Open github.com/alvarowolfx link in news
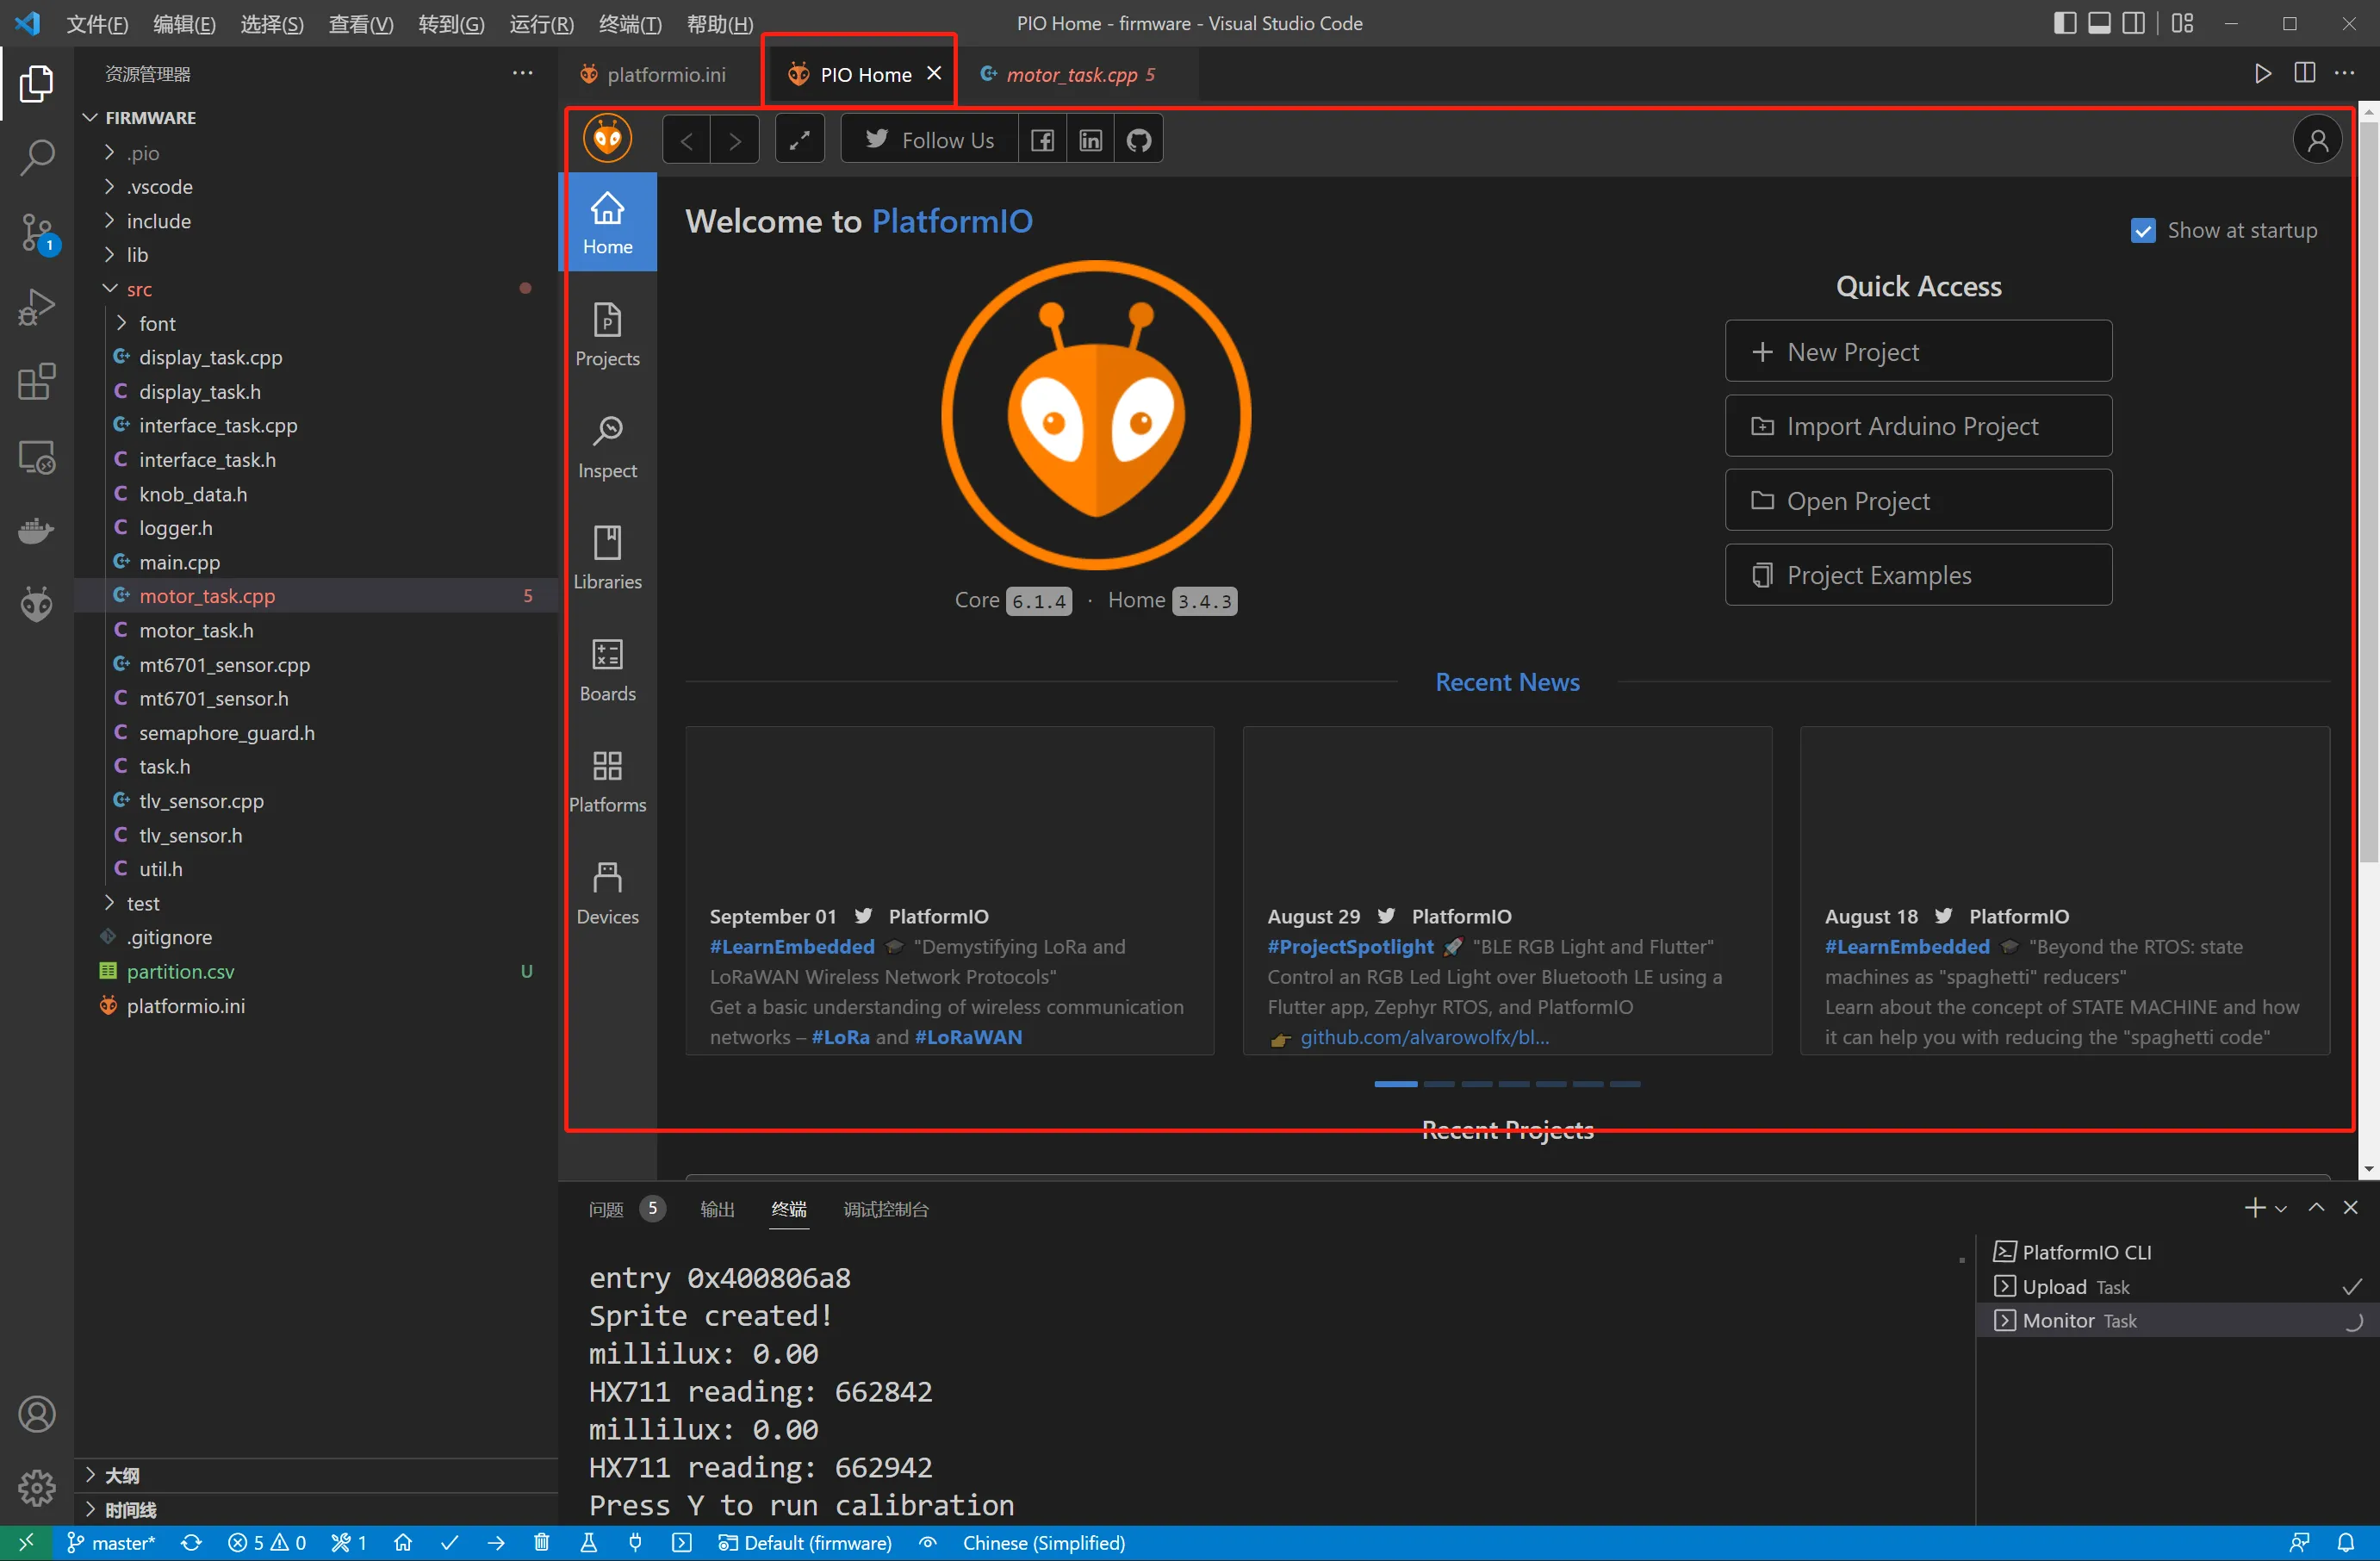 (x=1424, y=1037)
